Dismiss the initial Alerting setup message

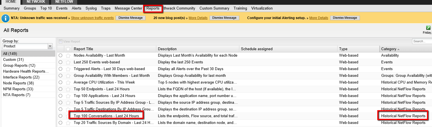345,18
